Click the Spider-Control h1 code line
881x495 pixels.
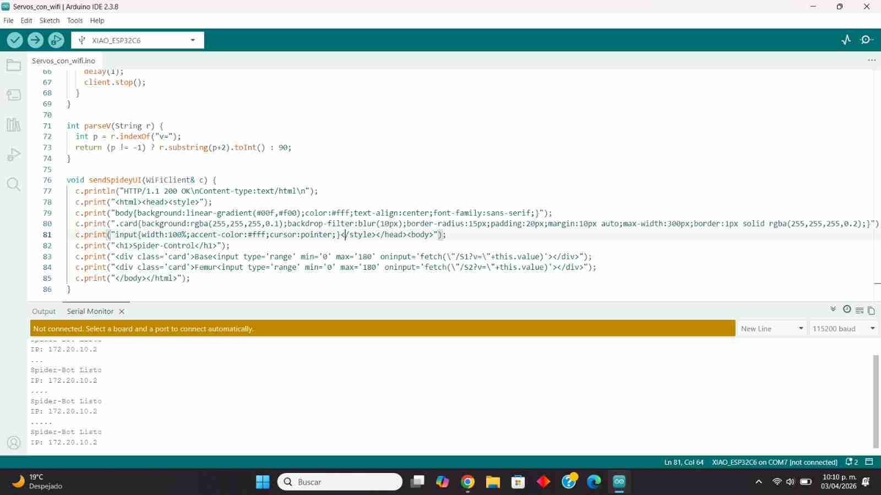point(153,246)
